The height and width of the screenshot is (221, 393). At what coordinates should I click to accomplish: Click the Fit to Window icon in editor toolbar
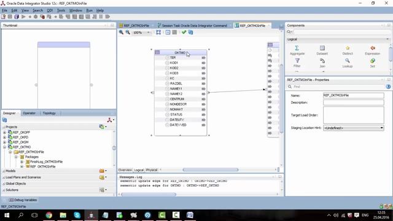[158, 33]
